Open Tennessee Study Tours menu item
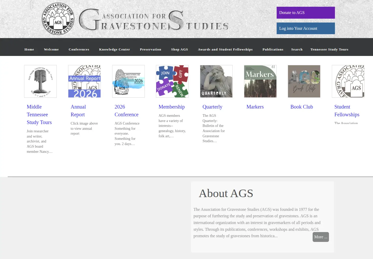Image resolution: width=373 pixels, height=259 pixels. coord(329,49)
